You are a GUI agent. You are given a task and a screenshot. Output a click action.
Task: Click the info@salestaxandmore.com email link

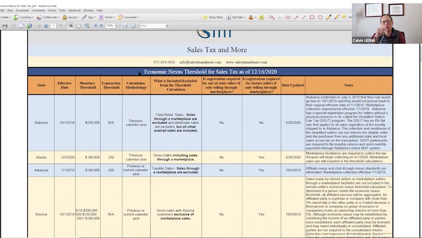200,63
